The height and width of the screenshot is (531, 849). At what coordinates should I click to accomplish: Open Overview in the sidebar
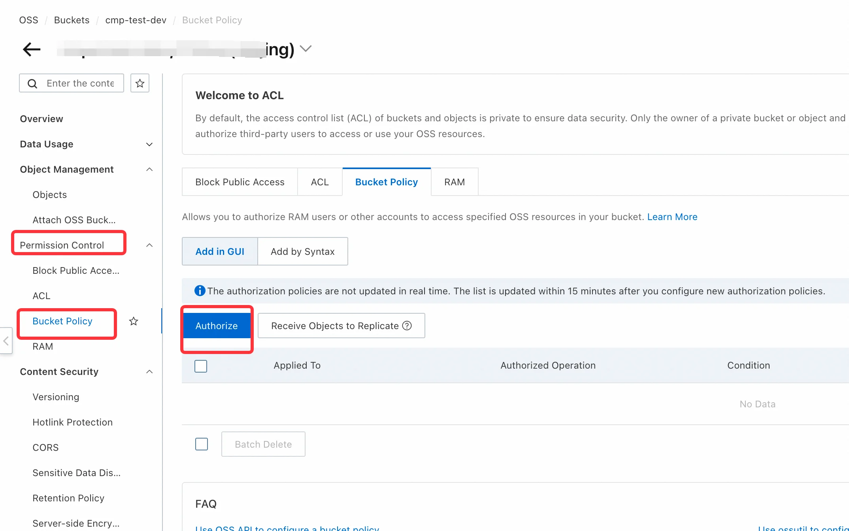[x=42, y=119]
